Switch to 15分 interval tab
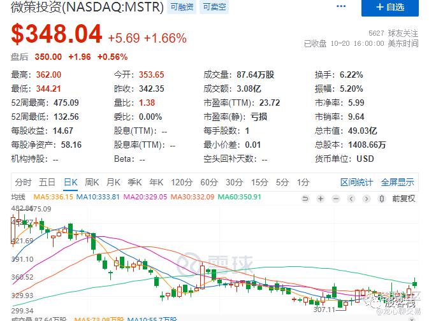Screen dimensions: 429x321 pyautogui.click(x=259, y=182)
